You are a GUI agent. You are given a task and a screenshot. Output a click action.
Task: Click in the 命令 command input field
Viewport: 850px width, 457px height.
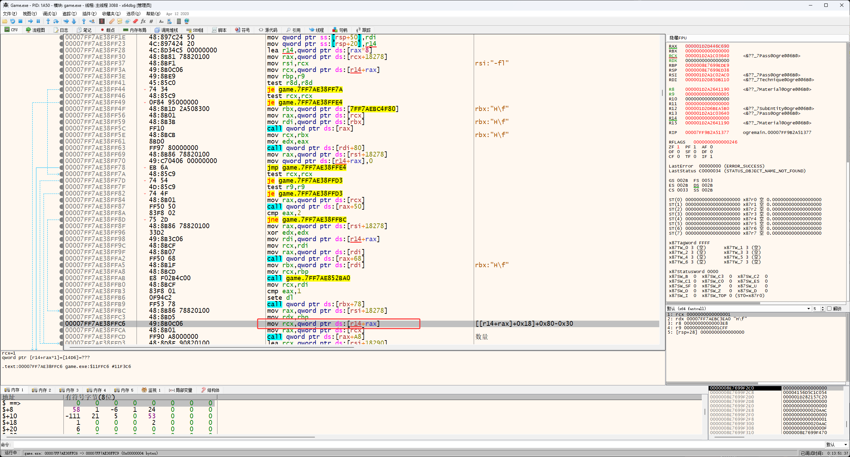[x=412, y=445]
